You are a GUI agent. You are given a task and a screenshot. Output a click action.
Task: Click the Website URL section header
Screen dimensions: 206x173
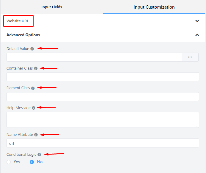pos(18,21)
